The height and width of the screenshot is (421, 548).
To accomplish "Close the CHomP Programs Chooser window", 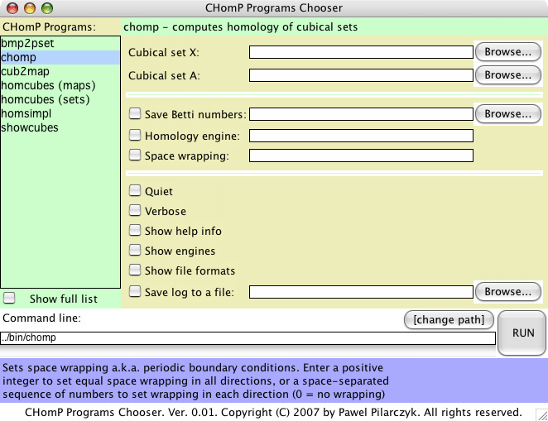I will pos(12,8).
